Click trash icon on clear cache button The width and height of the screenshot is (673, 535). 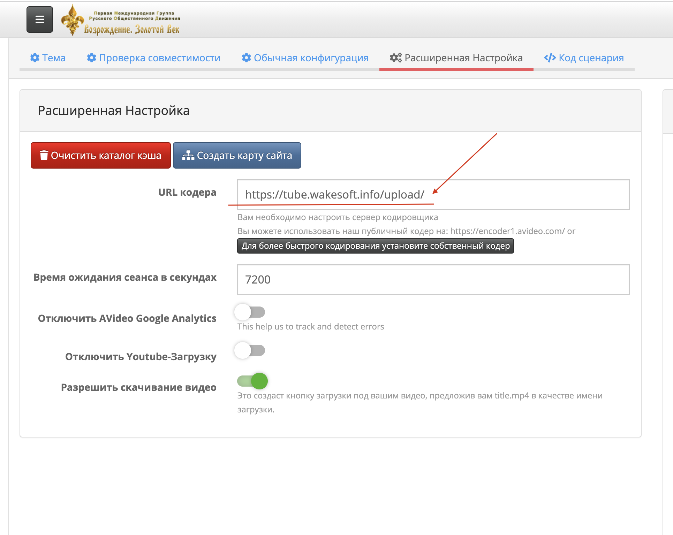(44, 155)
